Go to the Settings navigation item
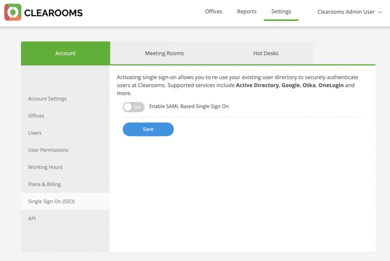Viewport: 390px width, 261px height. (281, 12)
